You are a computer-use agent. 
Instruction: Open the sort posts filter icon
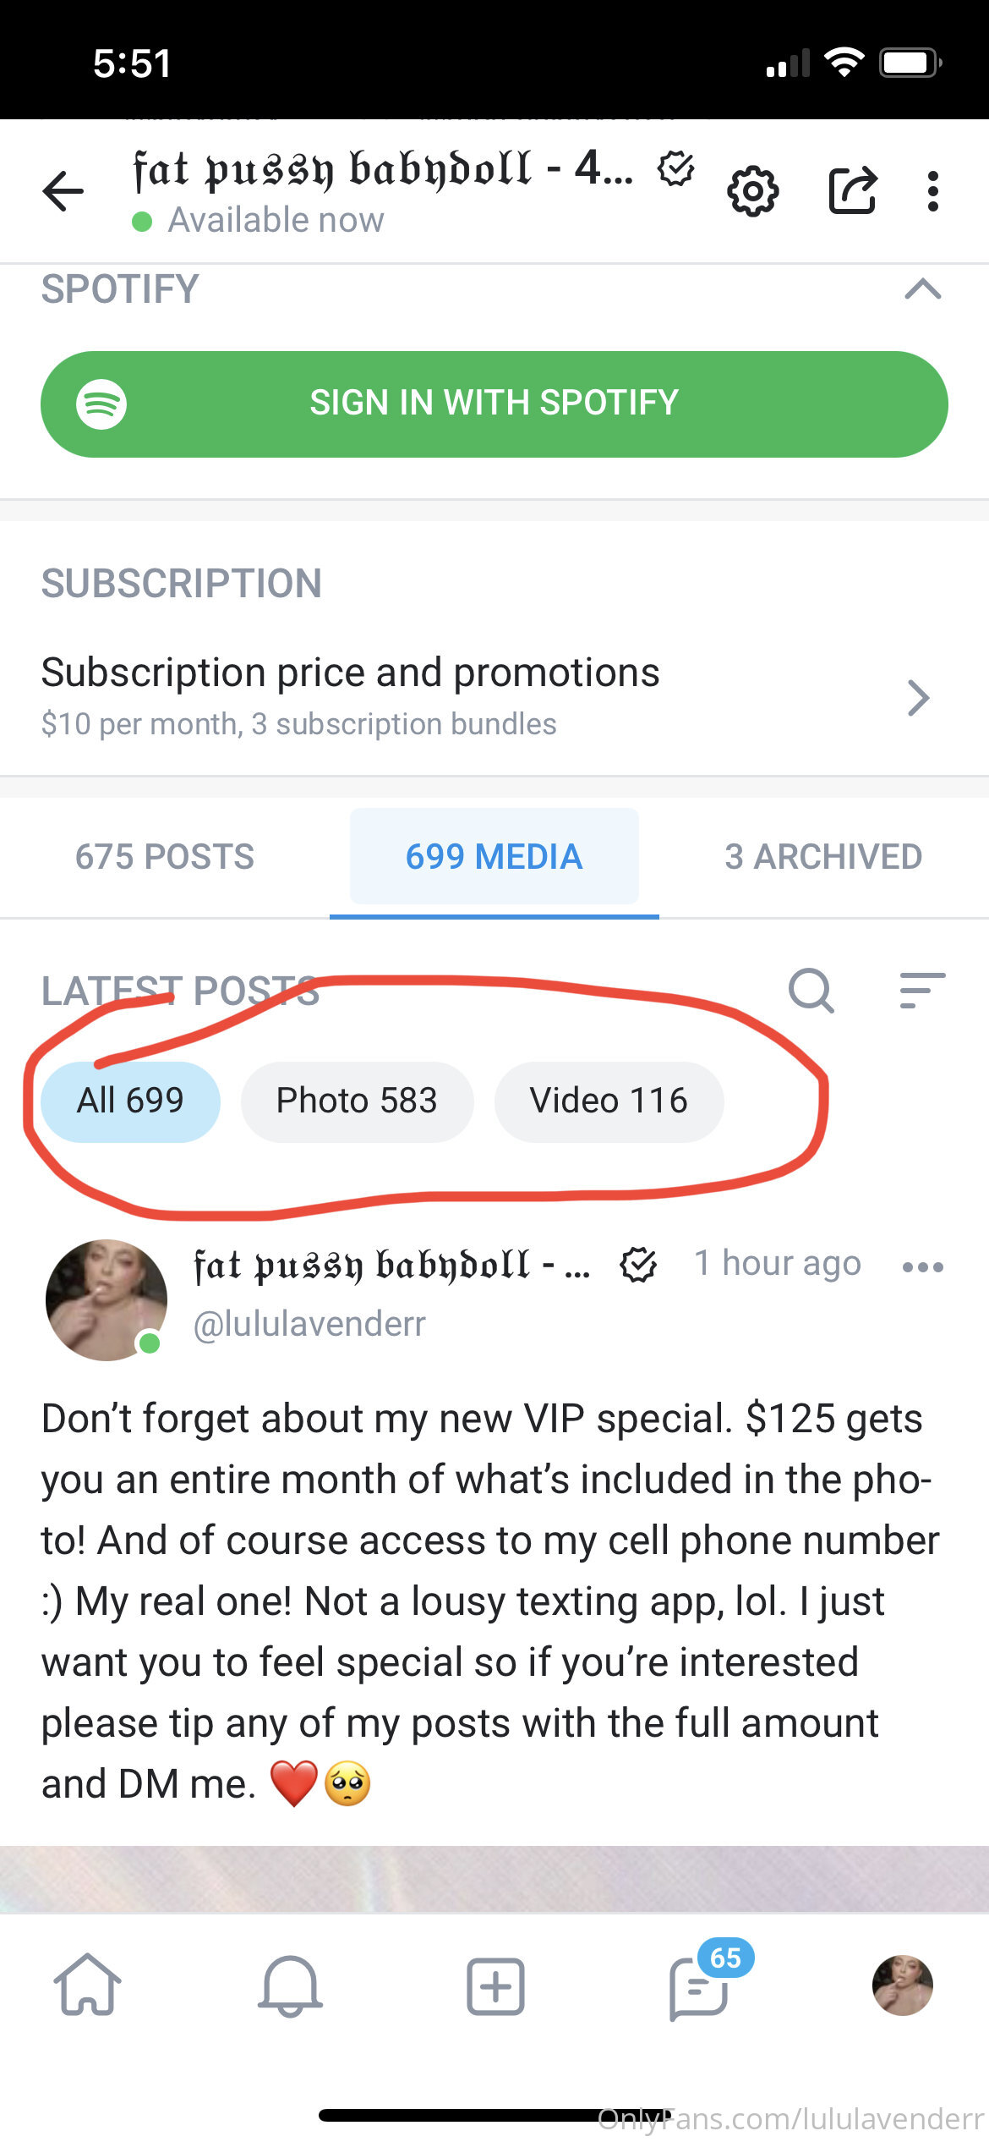coord(921,990)
